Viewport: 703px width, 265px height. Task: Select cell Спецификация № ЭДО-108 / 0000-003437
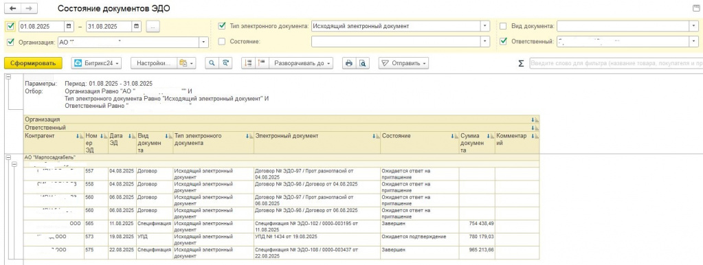pyautogui.click(x=317, y=253)
